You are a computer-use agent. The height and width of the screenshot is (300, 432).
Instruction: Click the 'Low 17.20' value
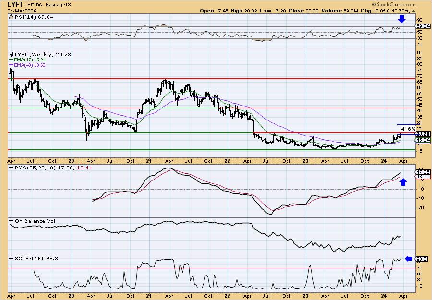[273, 11]
